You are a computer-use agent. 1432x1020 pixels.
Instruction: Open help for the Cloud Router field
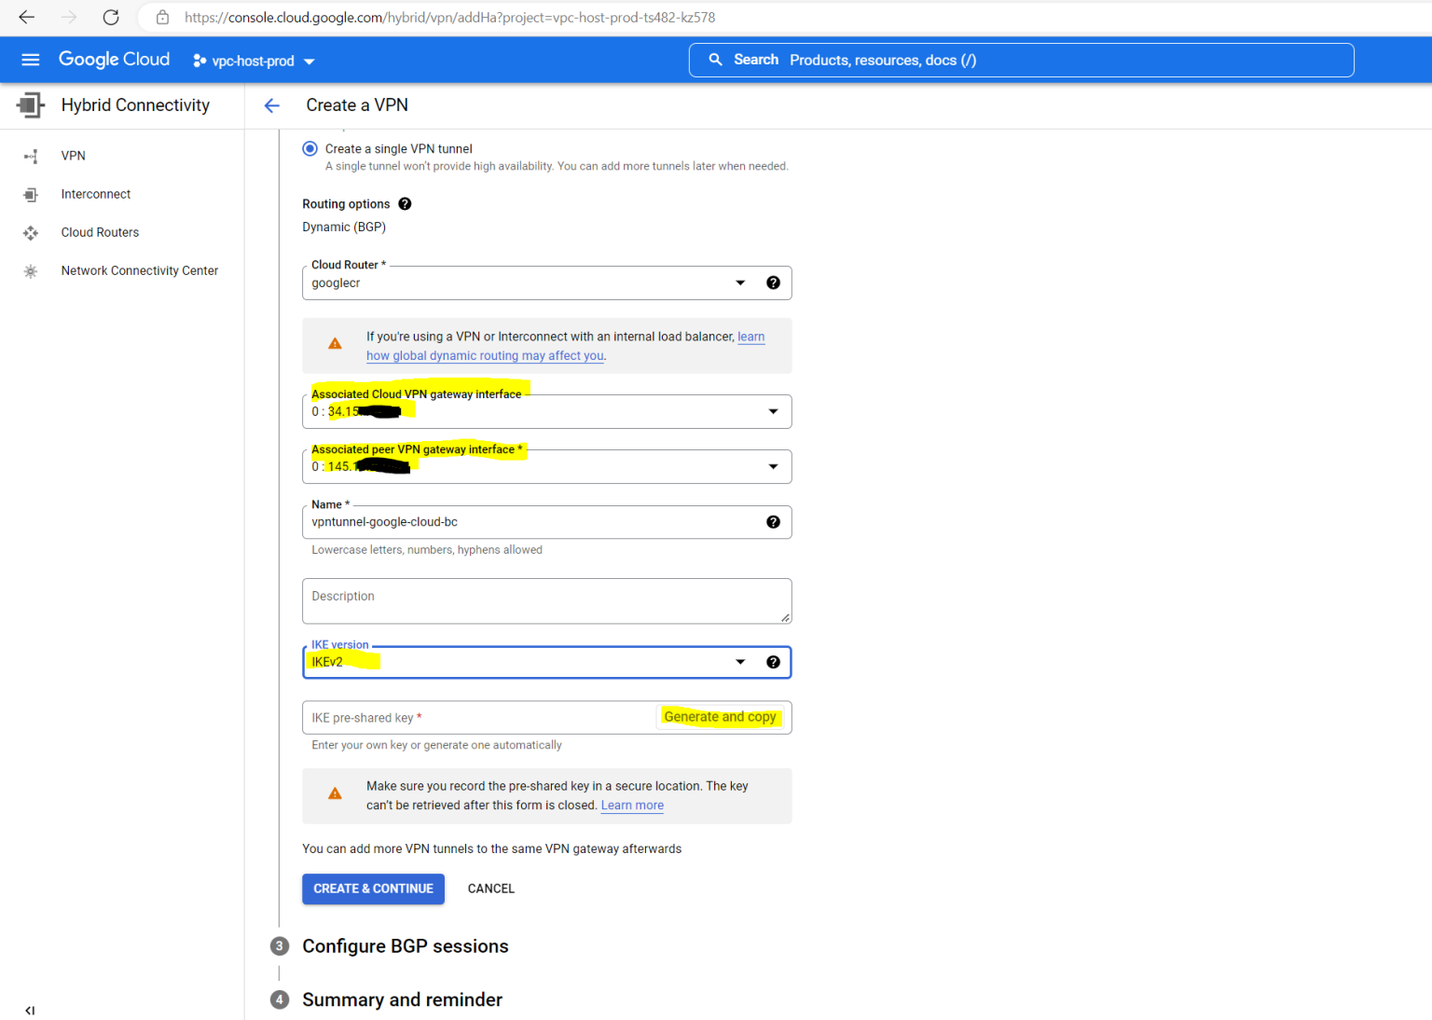tap(773, 282)
